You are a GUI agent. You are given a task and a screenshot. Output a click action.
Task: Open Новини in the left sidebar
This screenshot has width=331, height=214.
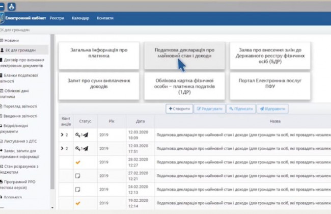(13, 40)
